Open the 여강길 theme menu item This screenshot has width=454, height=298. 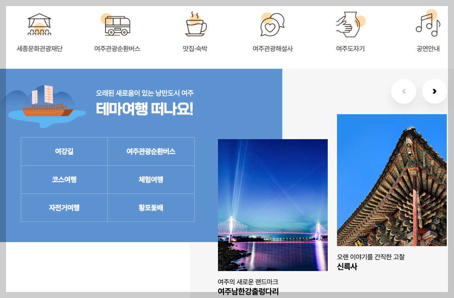(x=64, y=151)
